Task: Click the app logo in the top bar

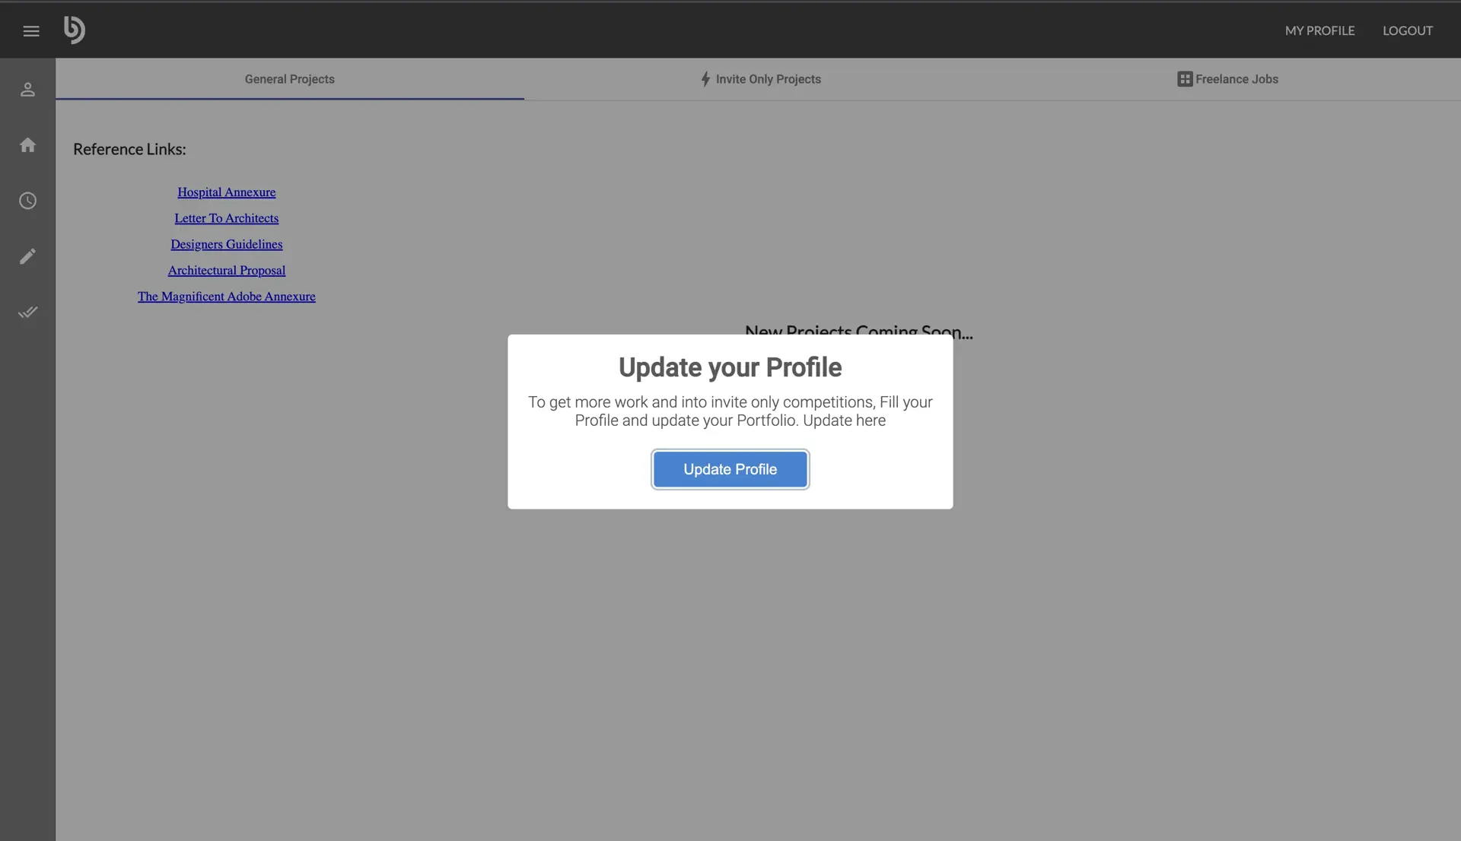Action: [74, 30]
